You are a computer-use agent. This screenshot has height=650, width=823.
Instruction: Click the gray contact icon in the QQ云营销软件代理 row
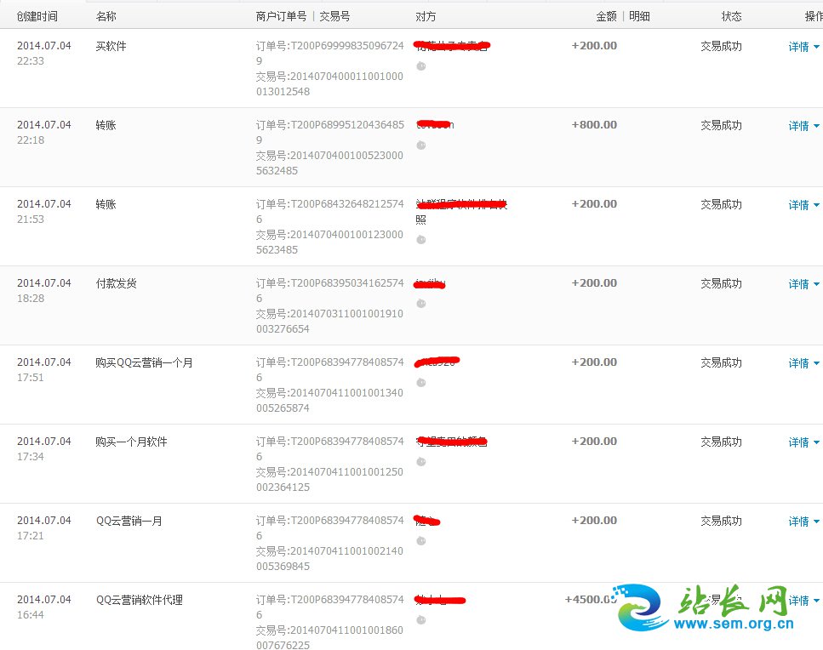(420, 620)
